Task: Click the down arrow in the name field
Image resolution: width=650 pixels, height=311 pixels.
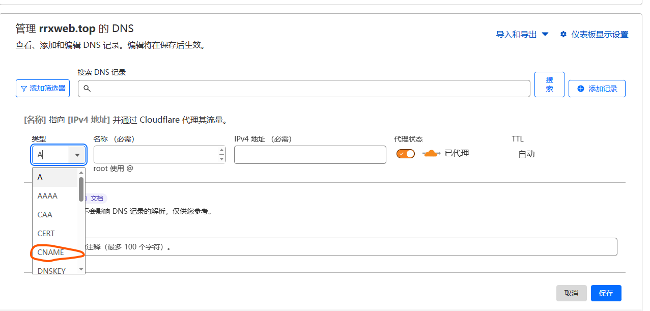Action: click(x=221, y=159)
